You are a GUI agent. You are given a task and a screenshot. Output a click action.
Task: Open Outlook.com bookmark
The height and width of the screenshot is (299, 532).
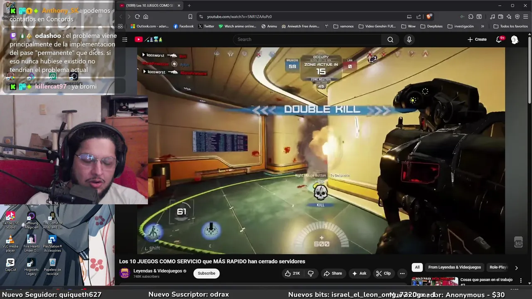tap(150, 26)
